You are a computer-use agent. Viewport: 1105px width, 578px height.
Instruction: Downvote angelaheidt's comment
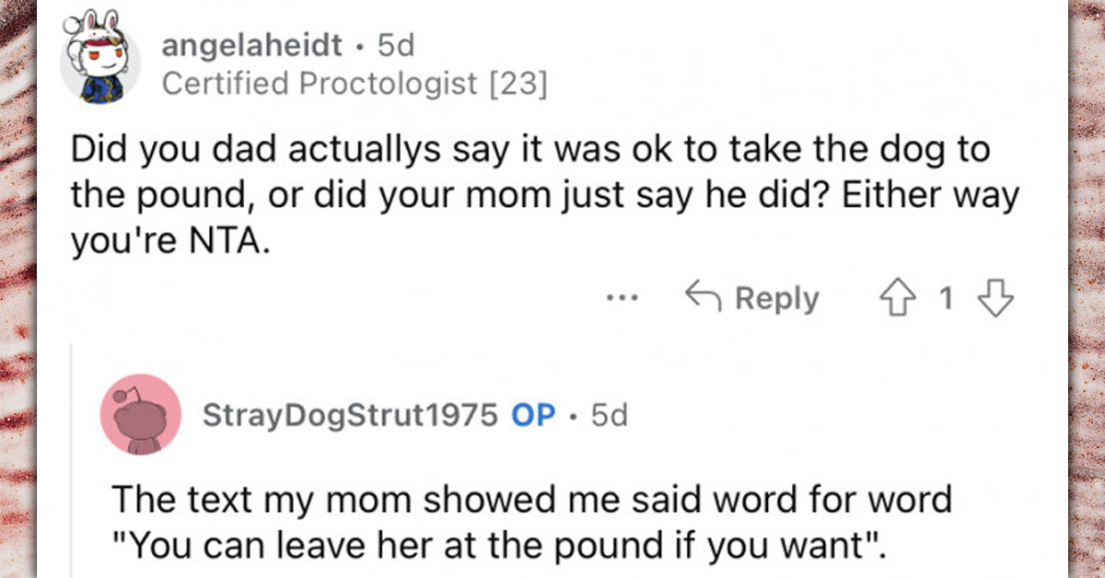coord(995,300)
